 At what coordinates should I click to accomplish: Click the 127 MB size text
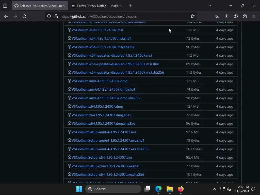click(192, 106)
